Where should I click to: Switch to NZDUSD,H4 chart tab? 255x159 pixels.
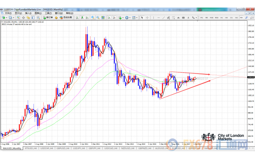[x=127, y=148]
